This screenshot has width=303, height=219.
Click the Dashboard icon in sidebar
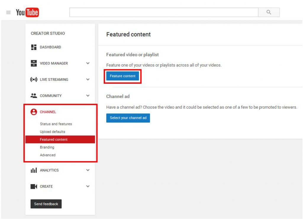coord(33,47)
